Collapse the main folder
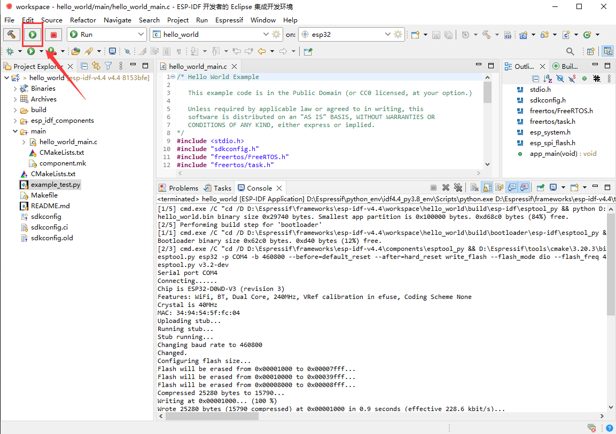Image resolution: width=616 pixels, height=434 pixels. 15,131
